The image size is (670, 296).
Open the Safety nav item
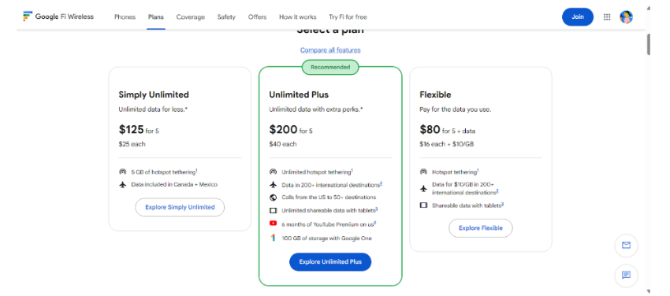click(x=226, y=17)
